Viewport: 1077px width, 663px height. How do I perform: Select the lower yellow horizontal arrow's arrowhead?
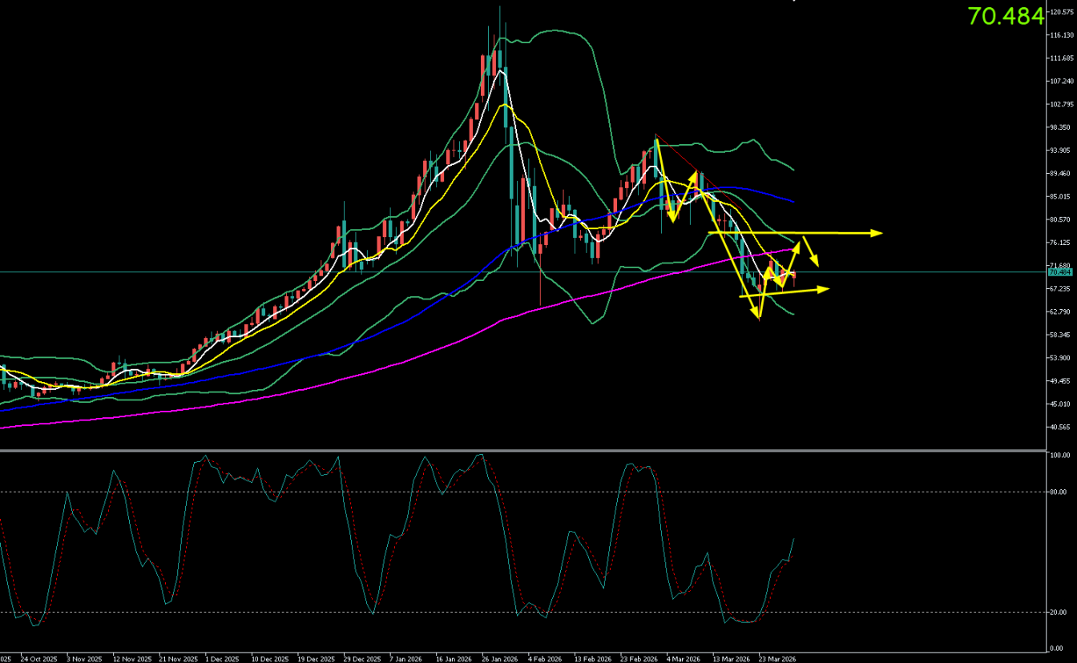coord(824,288)
